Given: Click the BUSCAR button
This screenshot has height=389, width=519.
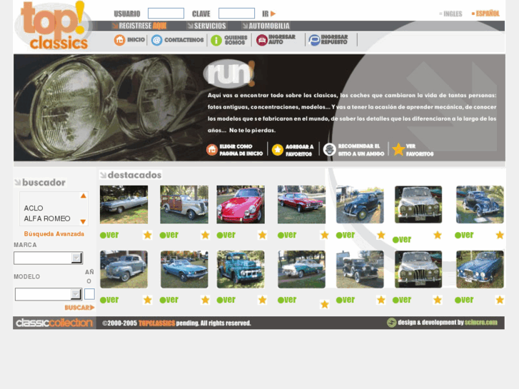Looking at the screenshot, I should [x=79, y=308].
